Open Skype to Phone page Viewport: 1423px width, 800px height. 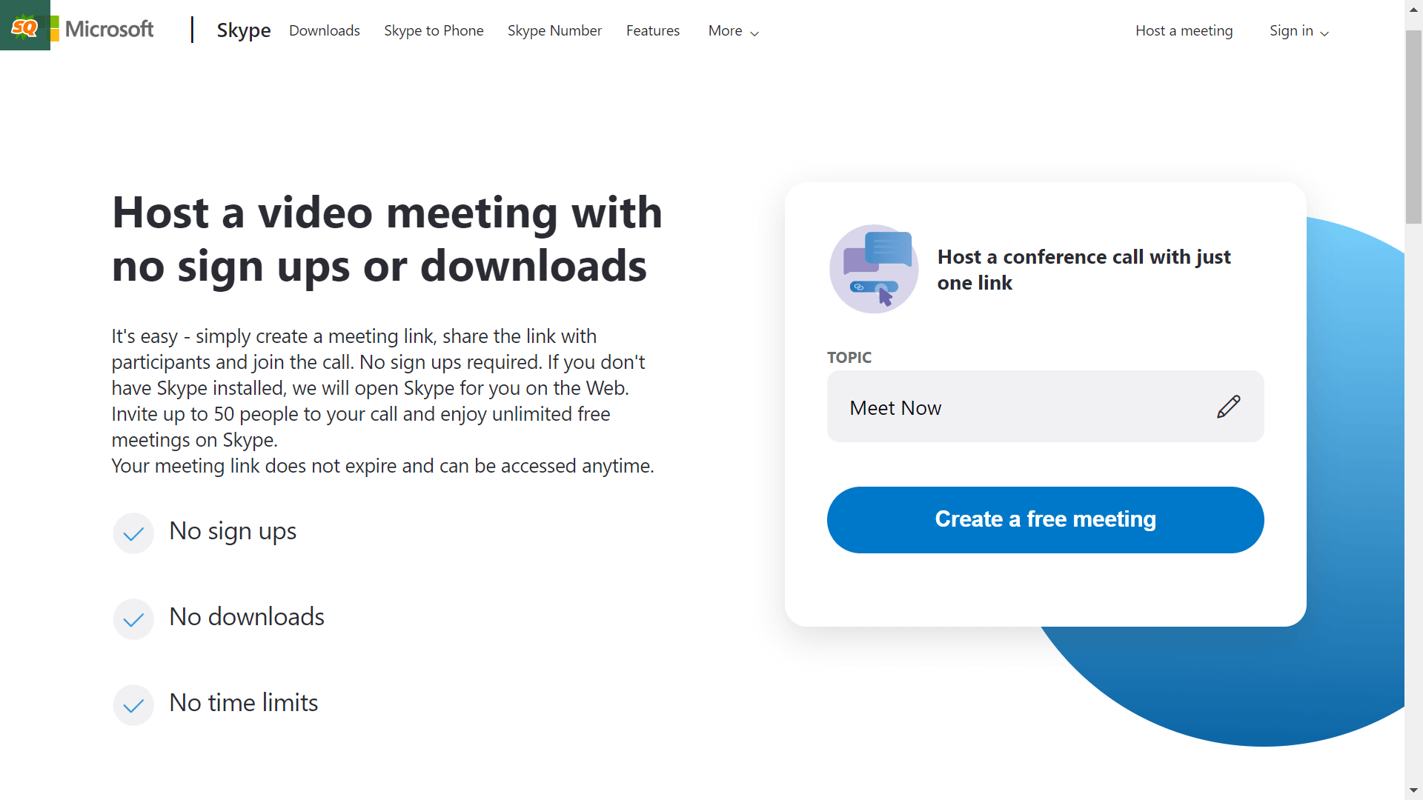434,30
